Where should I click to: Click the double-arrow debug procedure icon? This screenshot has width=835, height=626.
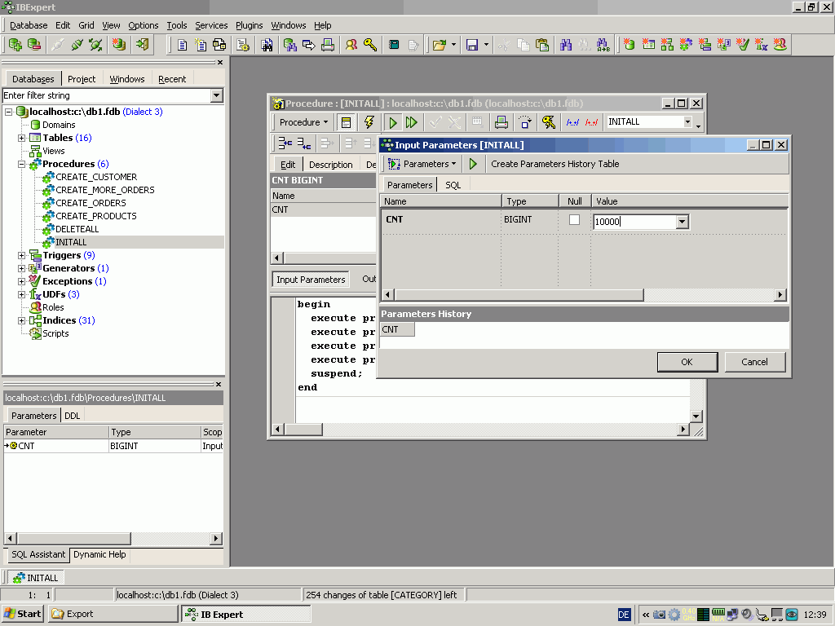(411, 122)
